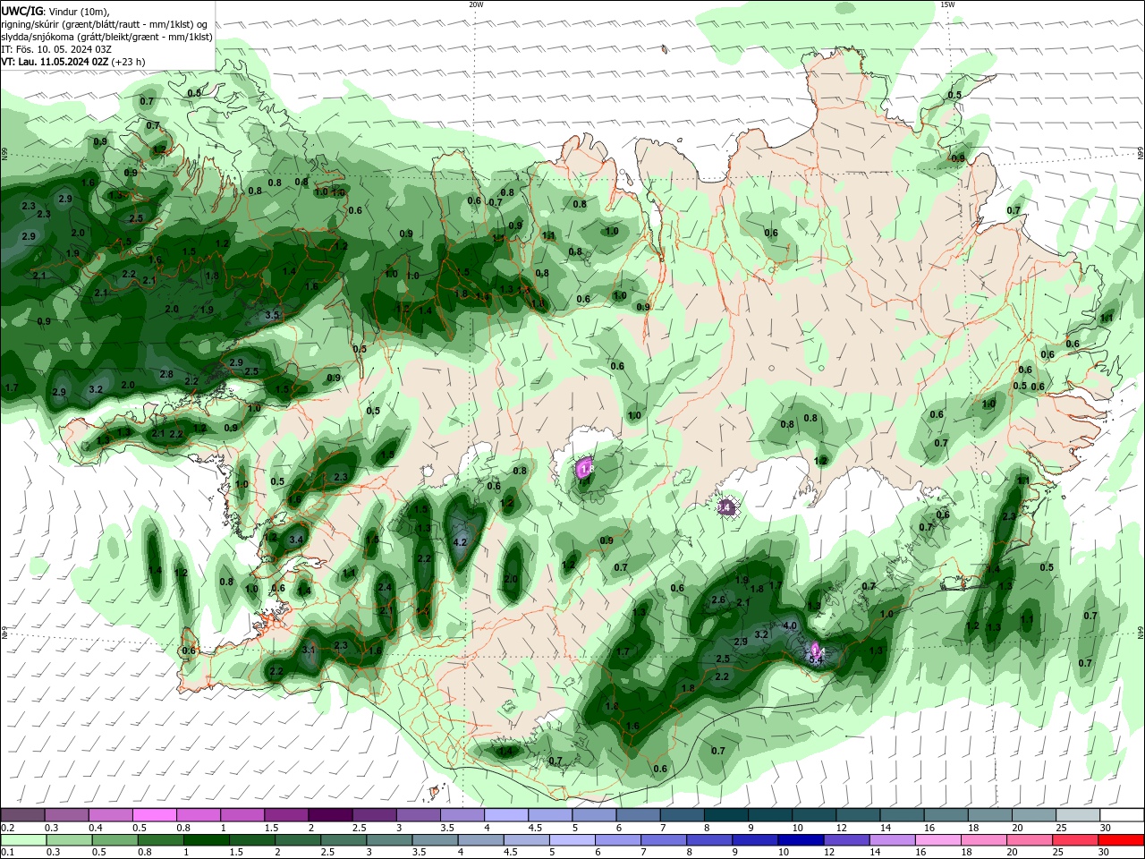Click the valid time 'VT: Lau. 11.05.2024 02Z'
Screen dimensions: 1145x859
pyautogui.click(x=55, y=62)
